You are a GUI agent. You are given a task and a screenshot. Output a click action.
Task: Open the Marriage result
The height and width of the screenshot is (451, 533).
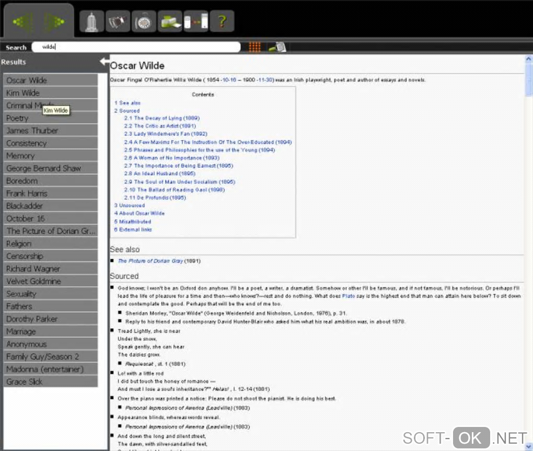click(x=50, y=332)
